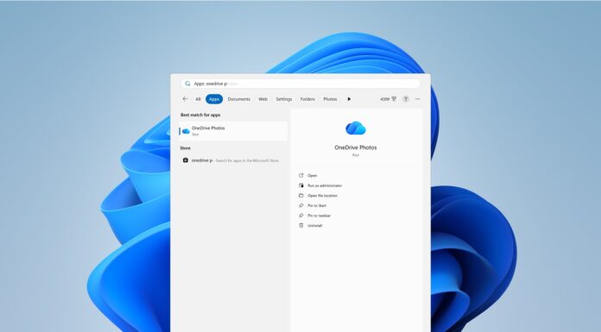
Task: Switch to the Folders filter tab
Action: pos(307,99)
